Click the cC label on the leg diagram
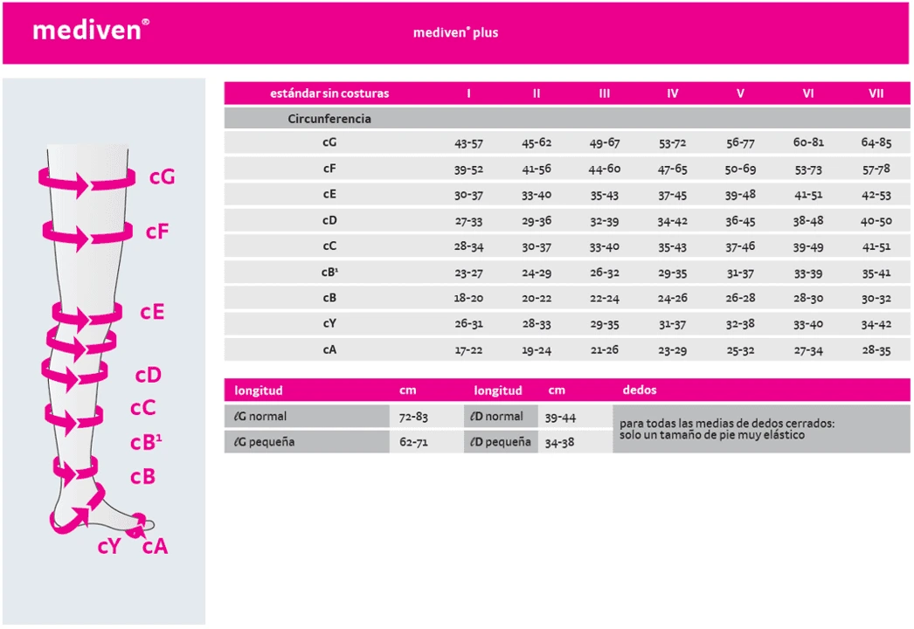 tap(142, 407)
